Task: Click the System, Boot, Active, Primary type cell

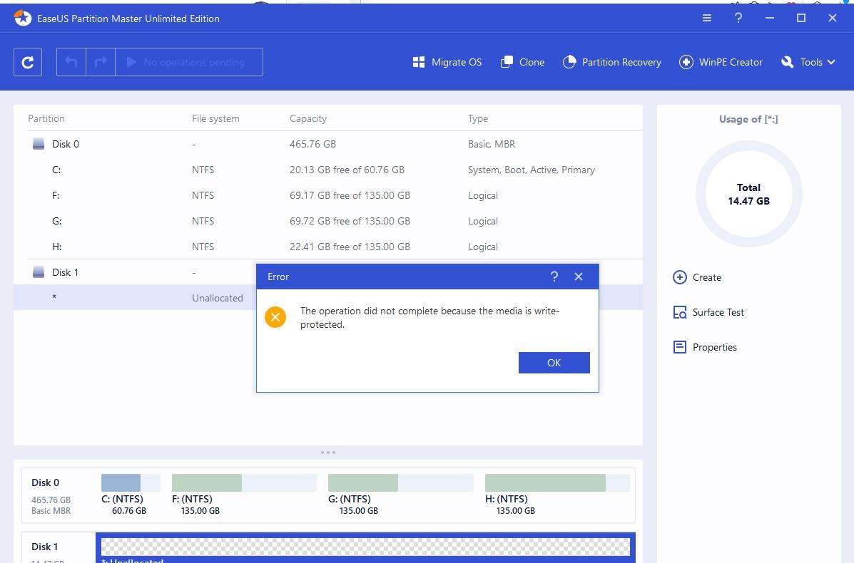Action: click(531, 170)
